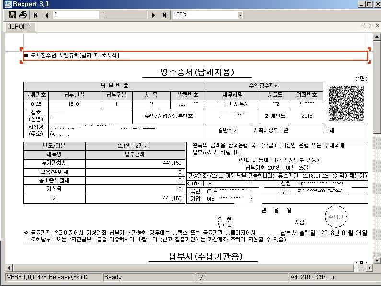Select the REPORT tab
The image size is (381, 286).
[x=19, y=27]
